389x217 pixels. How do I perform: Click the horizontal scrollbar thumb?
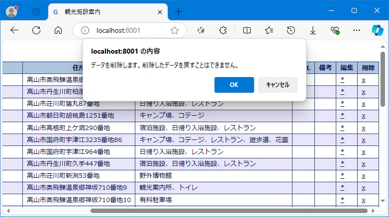[229, 211]
